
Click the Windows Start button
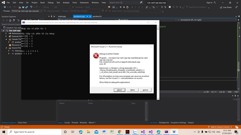(x=4, y=132)
